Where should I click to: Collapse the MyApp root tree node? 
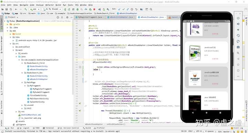point(4,21)
